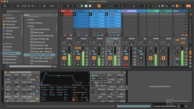Select Big Benjamin.adg in browser
This screenshot has width=194, height=109.
point(41,45)
